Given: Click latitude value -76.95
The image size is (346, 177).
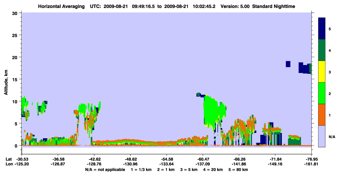Looking at the screenshot, I should [x=311, y=159].
